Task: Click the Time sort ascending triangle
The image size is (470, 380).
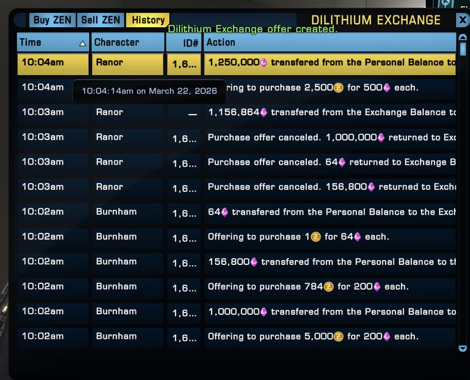Action: 82,44
